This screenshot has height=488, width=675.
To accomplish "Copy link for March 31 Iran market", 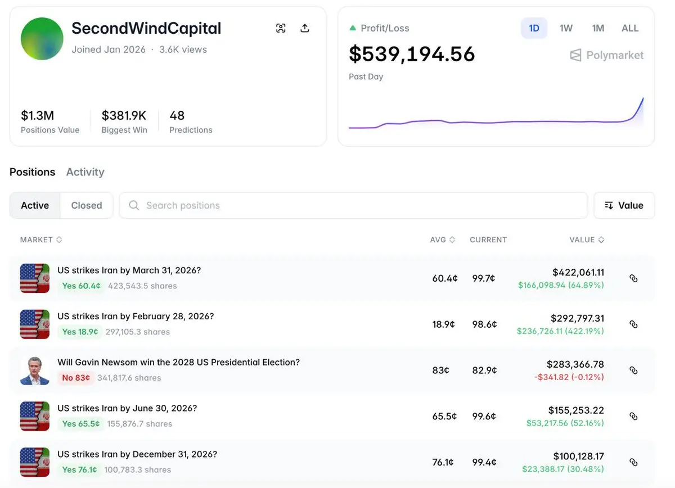I will 633,278.
